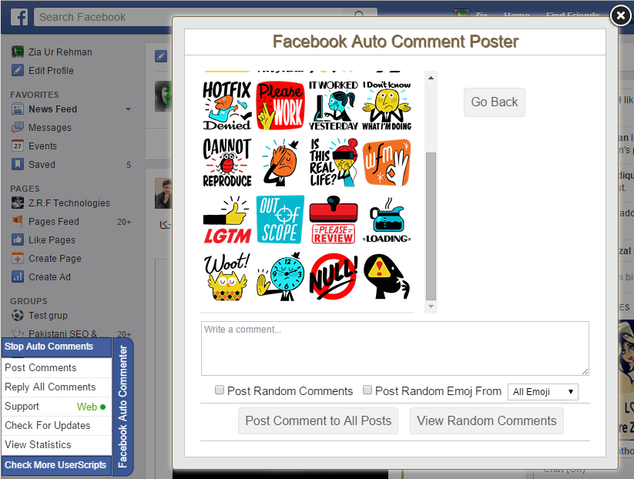Click View Random Comments button

pos(486,420)
